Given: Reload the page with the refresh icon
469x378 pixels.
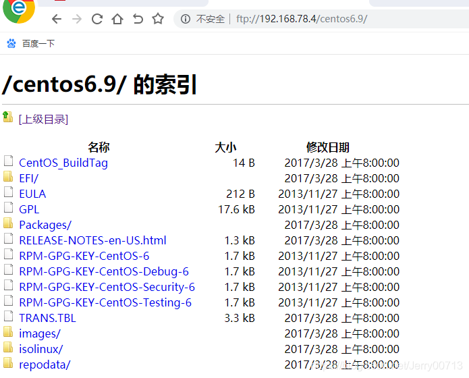Looking at the screenshot, I should [97, 19].
